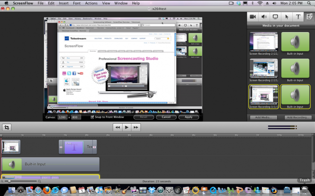Open the Callout properties tab
The image size is (315, 196).
tap(287, 17)
